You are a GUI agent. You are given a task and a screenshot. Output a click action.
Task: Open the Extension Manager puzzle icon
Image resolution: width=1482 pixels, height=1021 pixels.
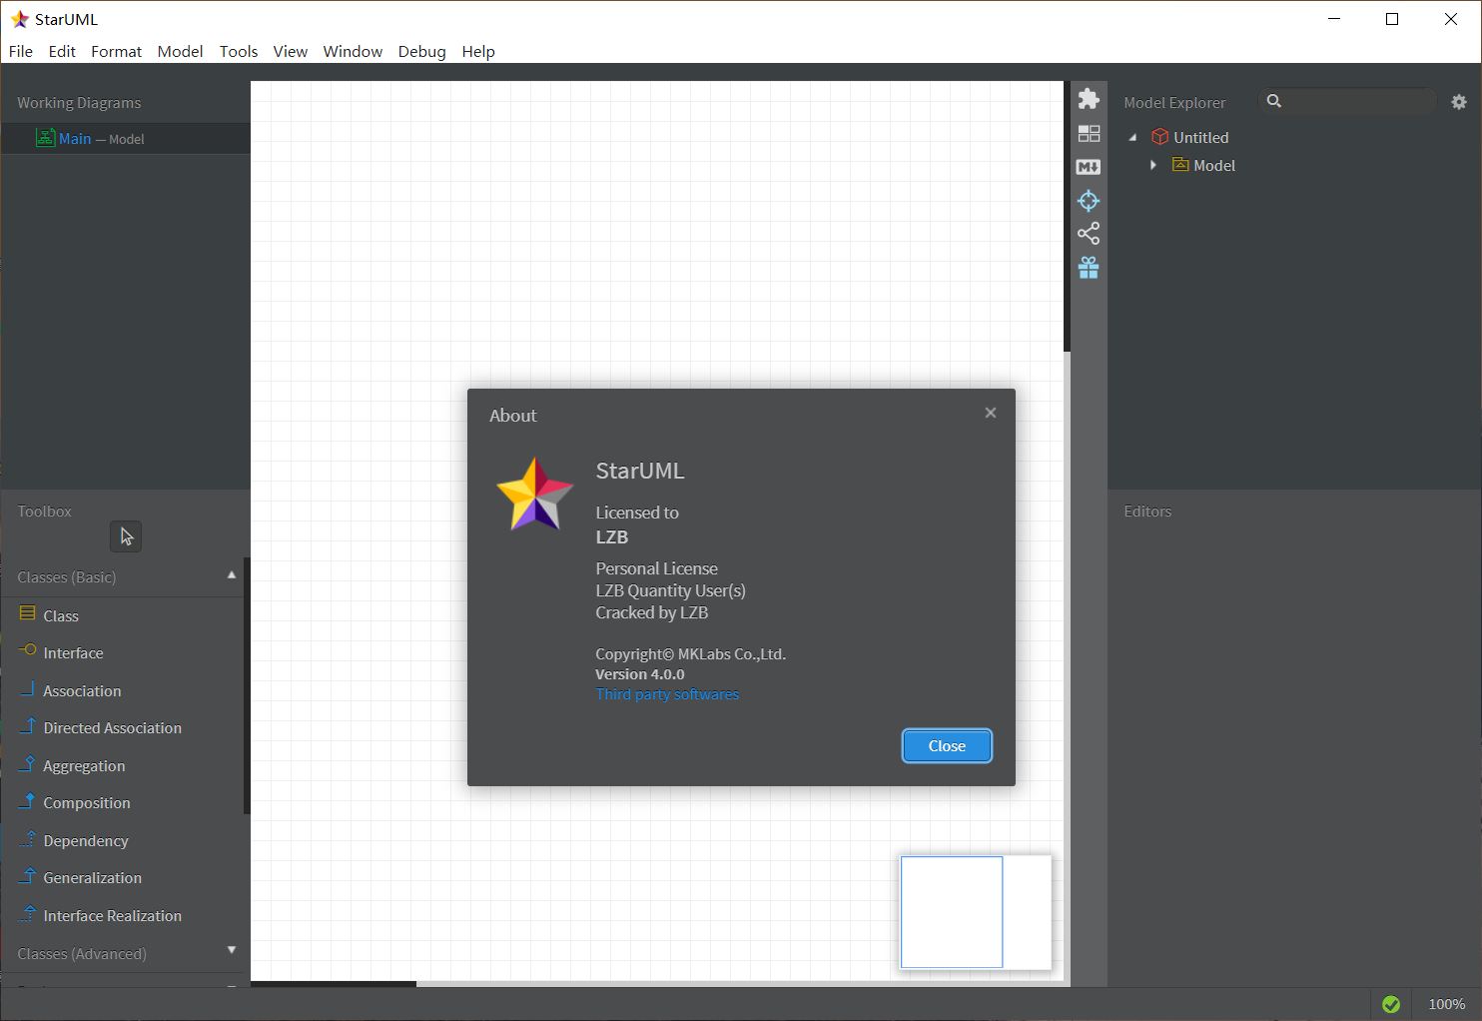tap(1089, 99)
